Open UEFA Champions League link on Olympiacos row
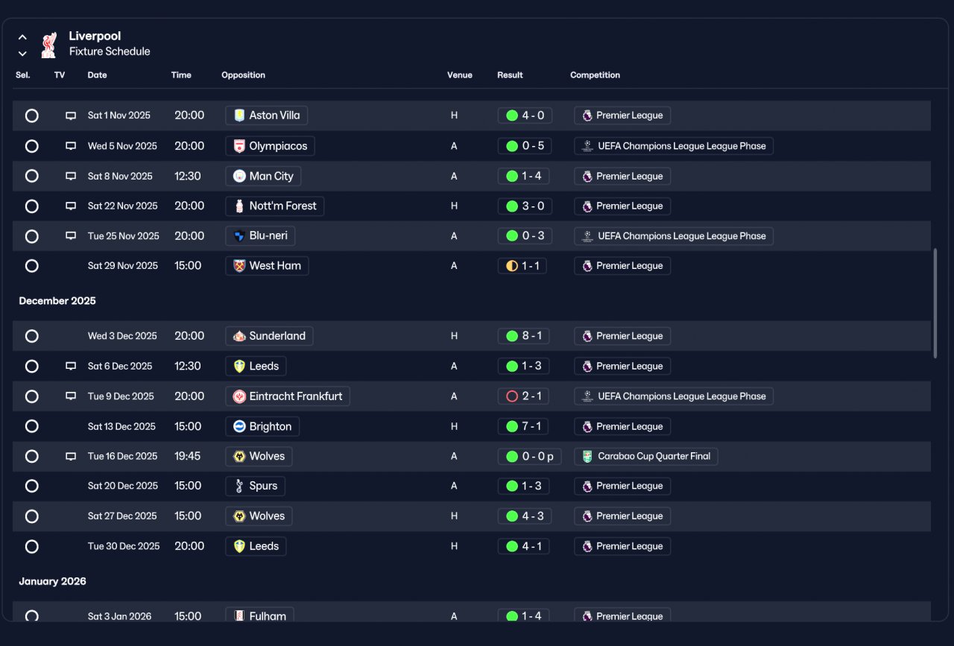Viewport: 954px width, 646px height. click(674, 146)
